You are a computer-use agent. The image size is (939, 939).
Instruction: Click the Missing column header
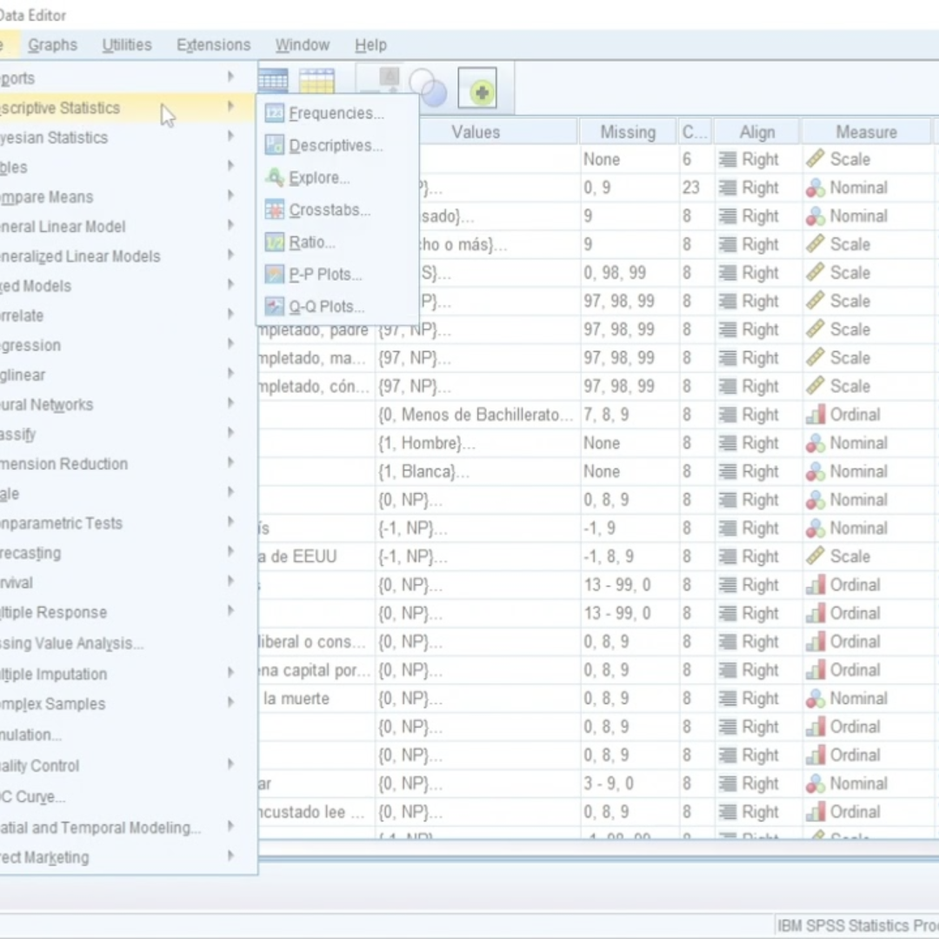click(628, 132)
